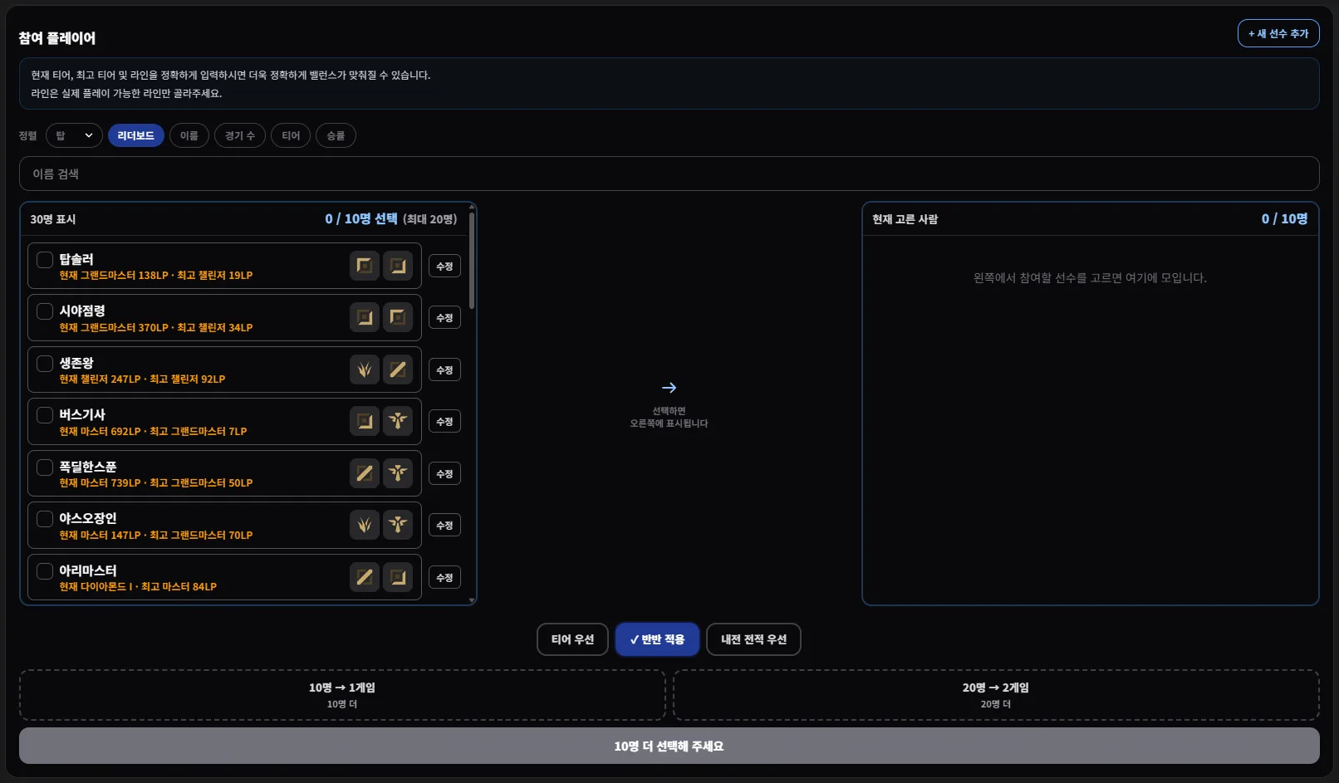Screen dimensions: 1339x783
Task: Check the box for player 탑솔러
Action: pyautogui.click(x=45, y=260)
